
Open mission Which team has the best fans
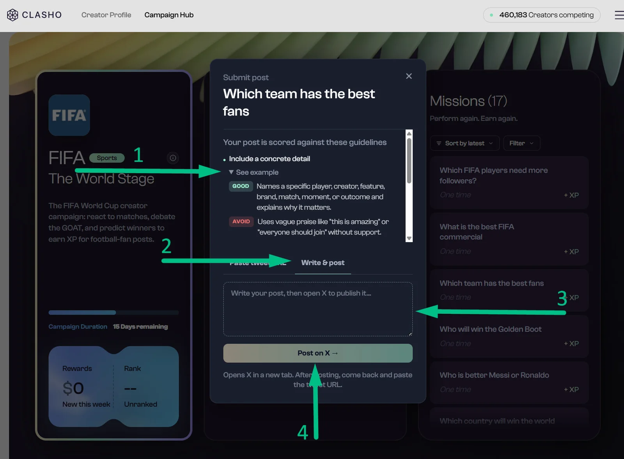[x=509, y=290]
